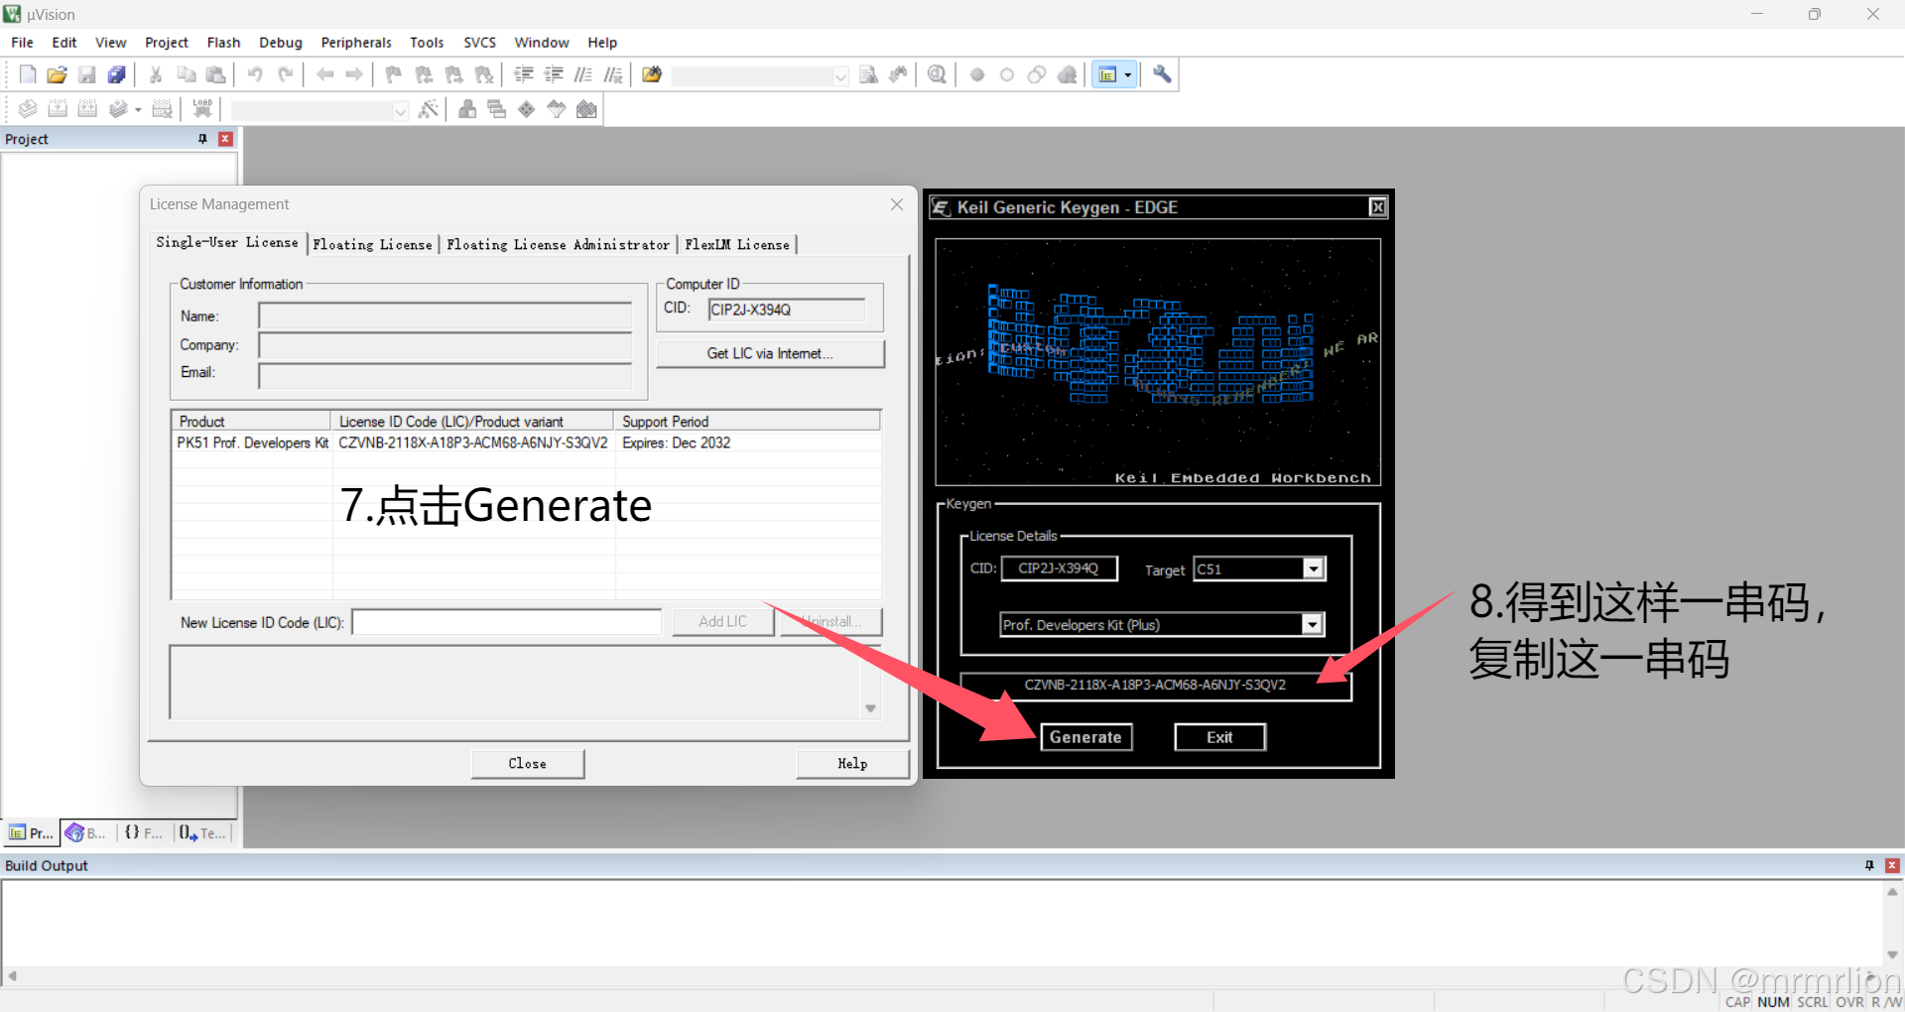Open the Flash menu
Viewport: 1905px width, 1012px height.
pos(223,43)
